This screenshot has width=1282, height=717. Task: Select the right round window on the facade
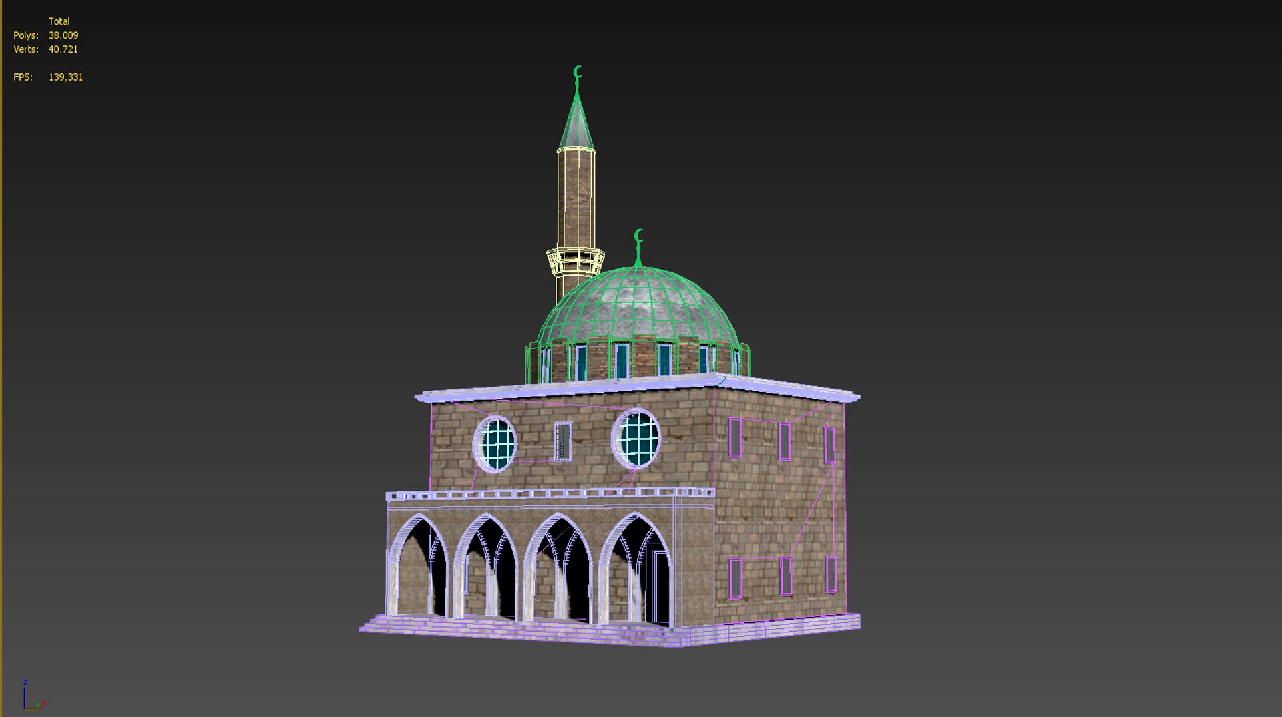pos(636,439)
